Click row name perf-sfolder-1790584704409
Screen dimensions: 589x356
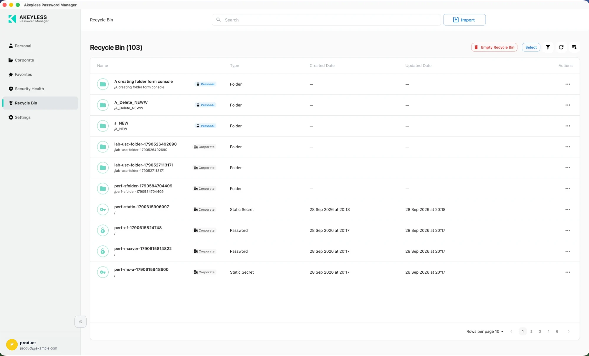[143, 186]
